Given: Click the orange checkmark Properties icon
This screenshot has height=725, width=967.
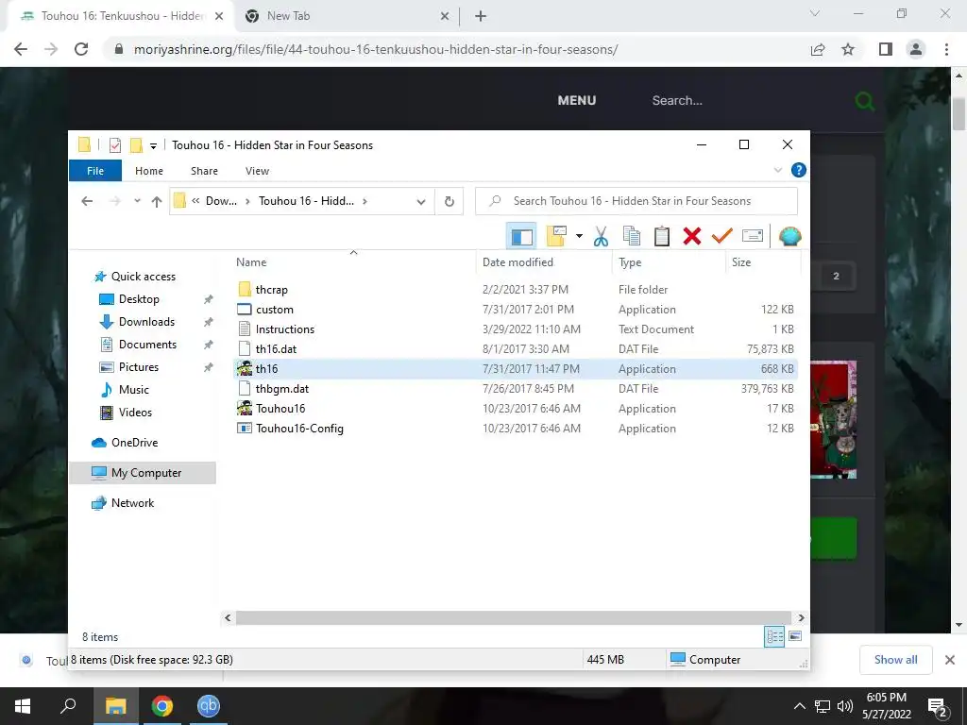Looking at the screenshot, I should 722,236.
